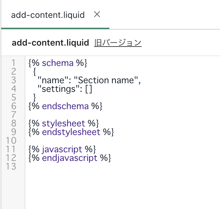
Task: Place cursor inside the empty settings brackets
Action: [x=89, y=89]
